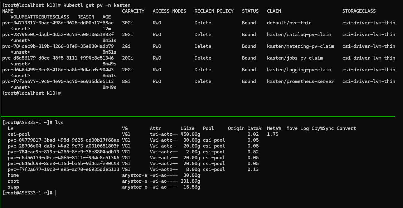Click the default/pvc-thin claim entry

[x=289, y=23]
